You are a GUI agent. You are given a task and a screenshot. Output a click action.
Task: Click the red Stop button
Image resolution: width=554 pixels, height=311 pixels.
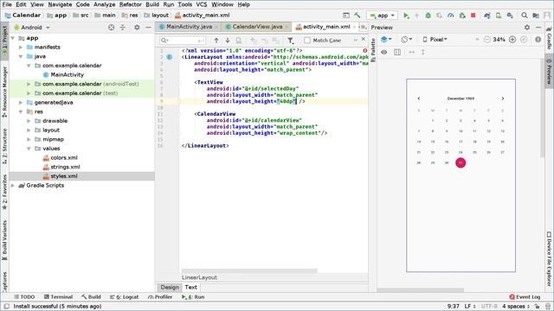473,16
